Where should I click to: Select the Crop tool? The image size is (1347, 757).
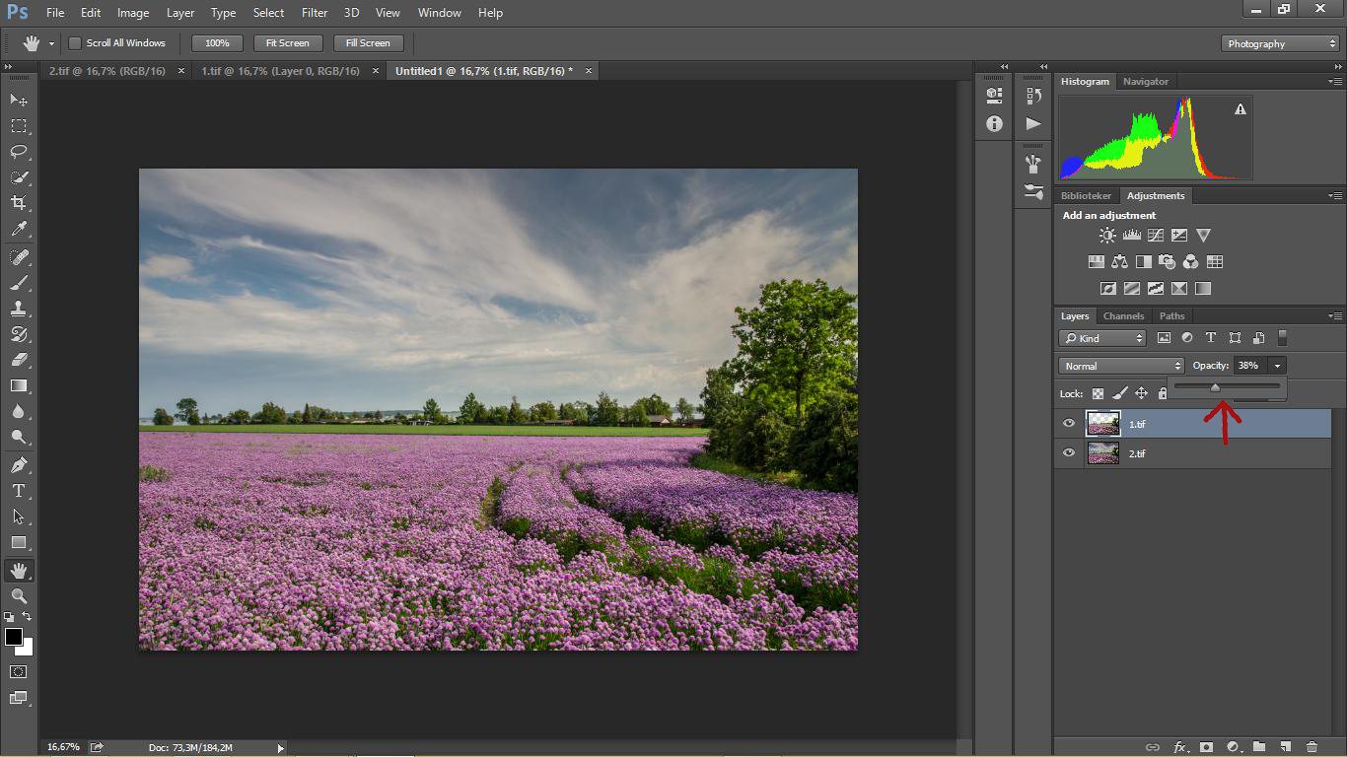point(19,203)
